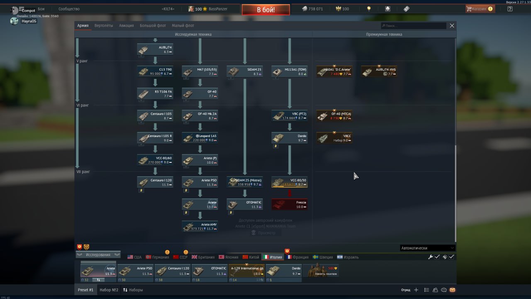
Task: Switch to Preset #1
Action: coord(86,290)
